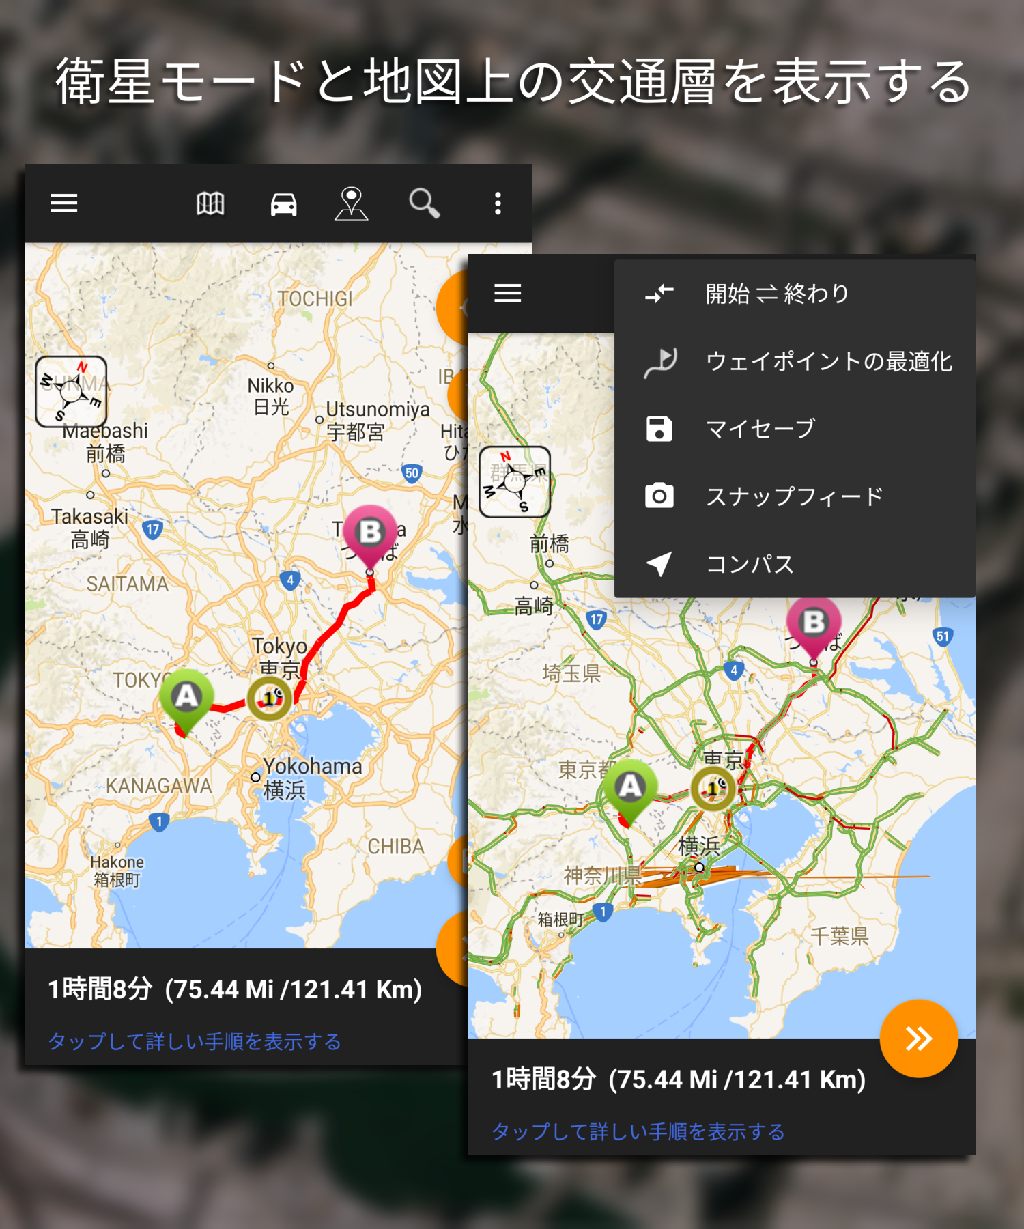Tap the route 51 shield on the right map
This screenshot has width=1024, height=1229.
pyautogui.click(x=943, y=636)
